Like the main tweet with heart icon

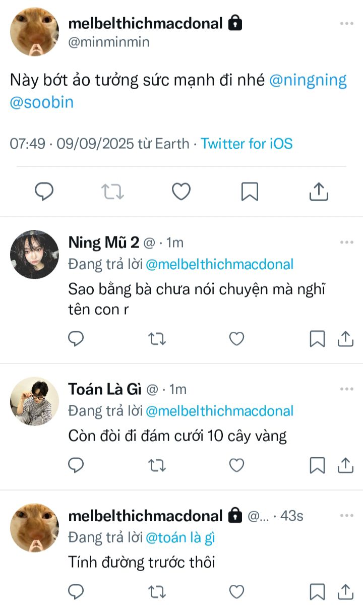point(181,192)
